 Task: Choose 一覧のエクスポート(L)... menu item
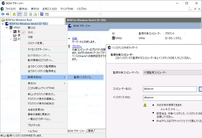click(44, 119)
